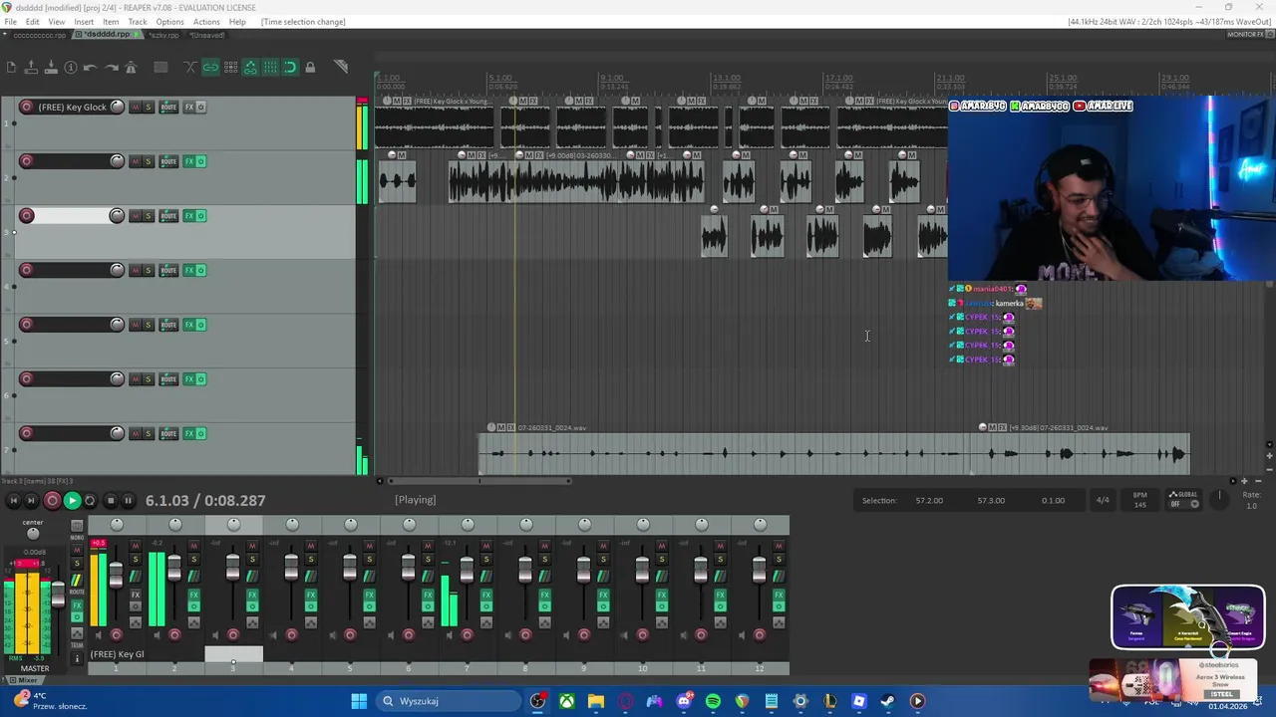Click the Route button on track 3

[168, 216]
